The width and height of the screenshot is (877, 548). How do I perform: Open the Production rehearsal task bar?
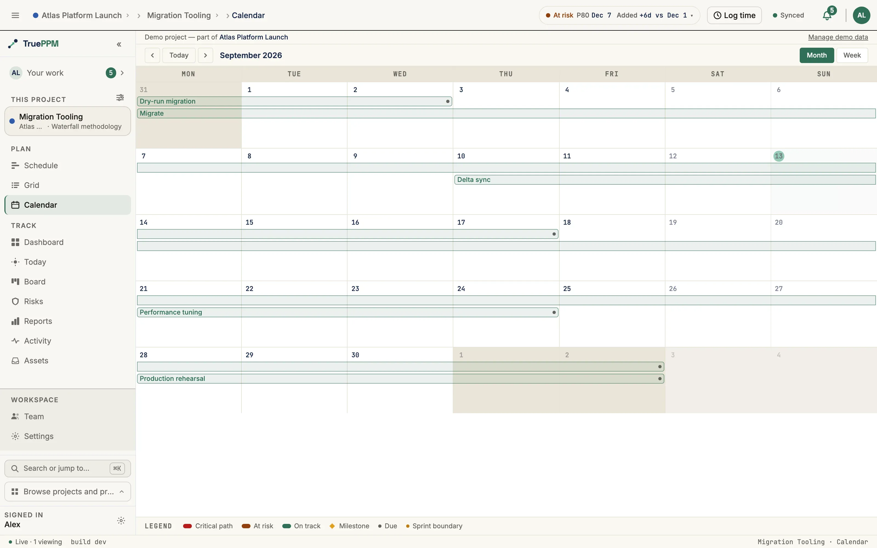[400, 378]
